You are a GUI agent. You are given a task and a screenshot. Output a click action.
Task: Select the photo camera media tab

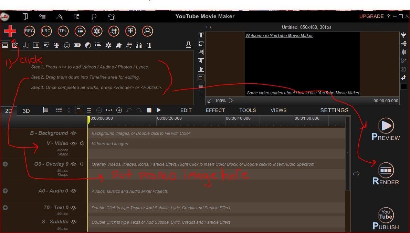tap(15, 45)
